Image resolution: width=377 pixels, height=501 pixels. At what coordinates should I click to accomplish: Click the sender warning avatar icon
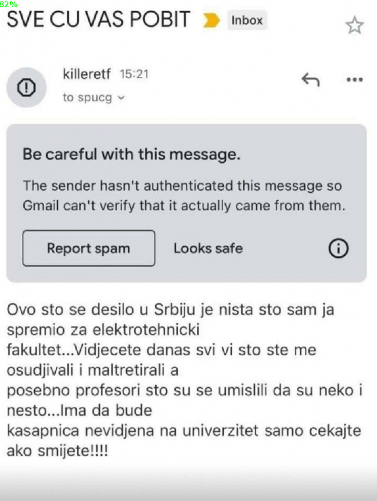26,88
